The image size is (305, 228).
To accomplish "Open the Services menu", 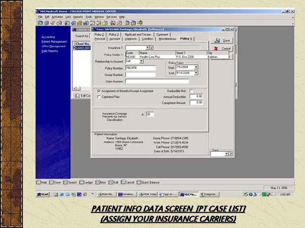I will tap(111, 17).
